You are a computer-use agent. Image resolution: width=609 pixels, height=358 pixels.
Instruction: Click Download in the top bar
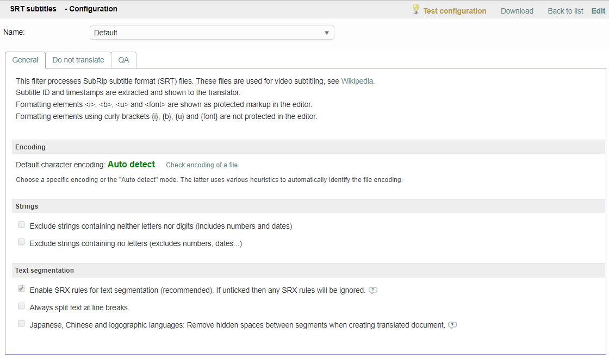point(517,11)
